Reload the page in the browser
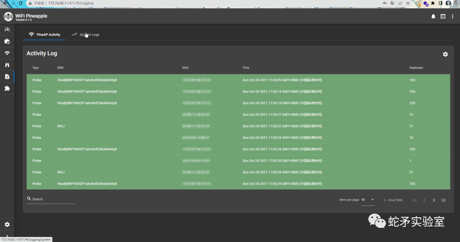 pyautogui.click(x=20, y=3)
